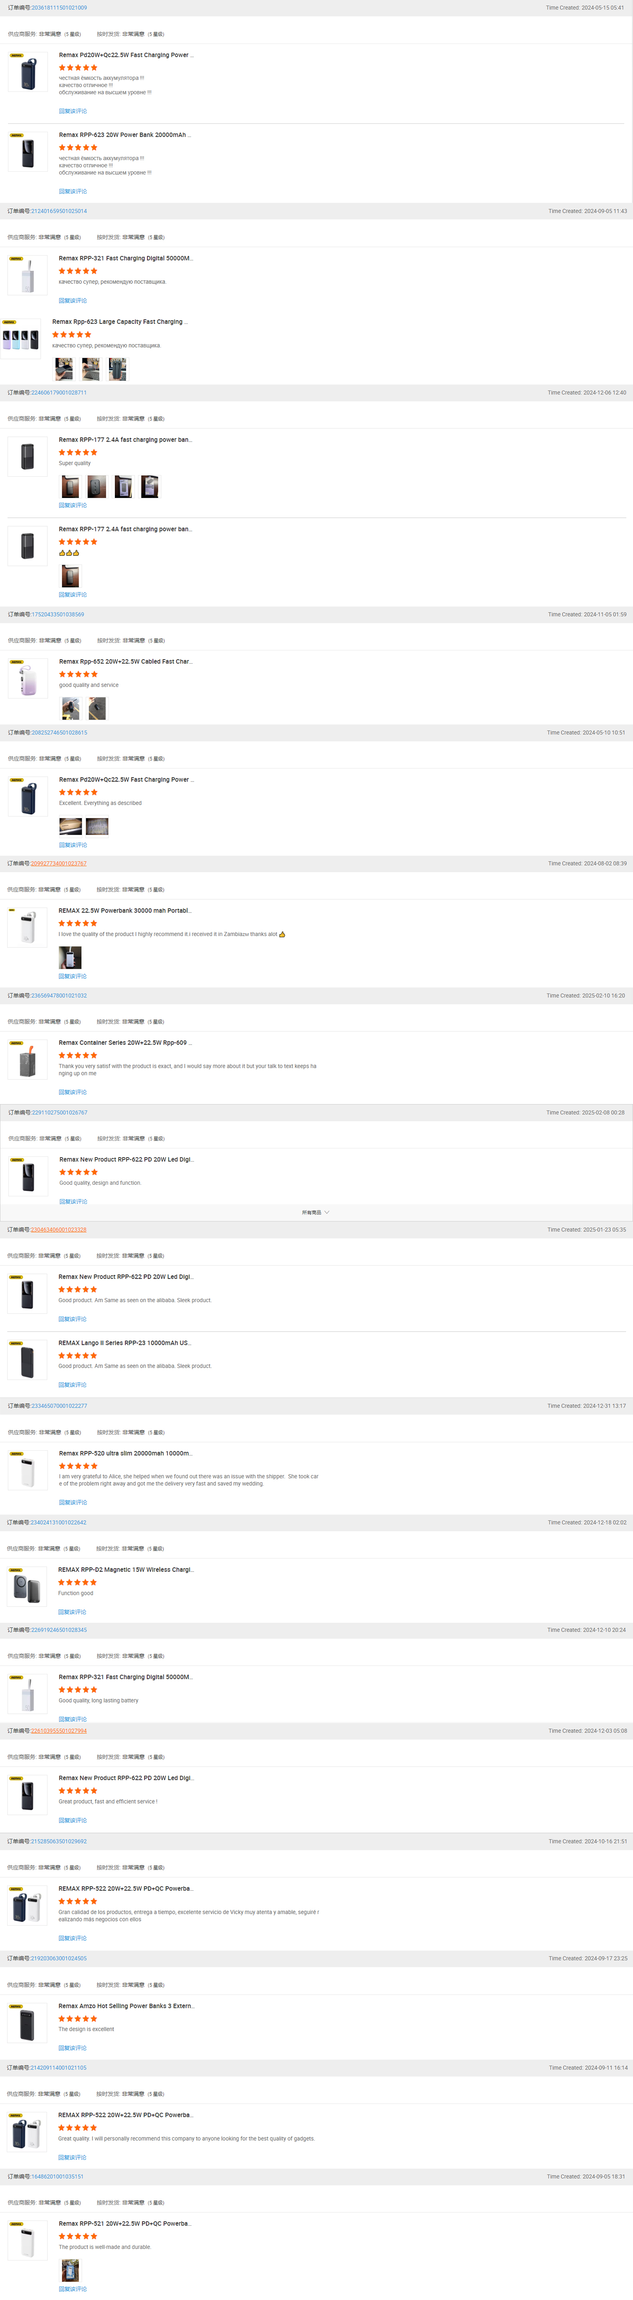Screen dimensions: 633x2300
Task: Click 回复该评论 under the RPP-623 review
Action: tap(71, 191)
